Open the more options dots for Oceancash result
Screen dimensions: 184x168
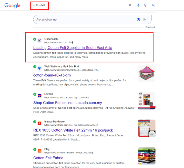point(73,42)
